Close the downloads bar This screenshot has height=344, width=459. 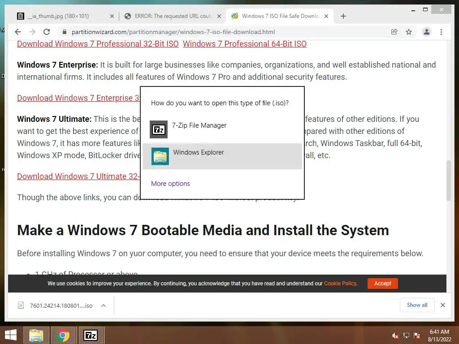443,305
